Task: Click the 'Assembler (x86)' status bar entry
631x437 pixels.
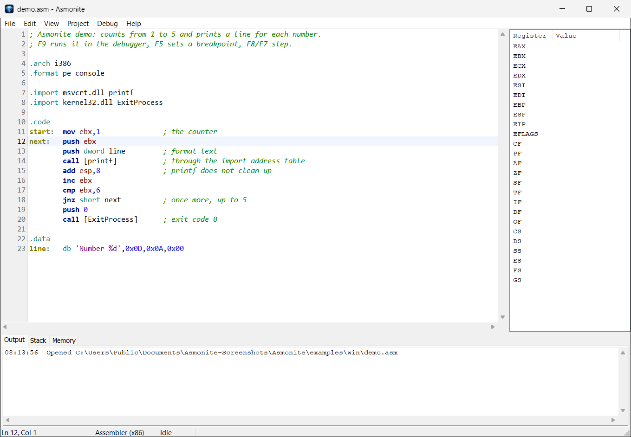Action: [x=120, y=432]
